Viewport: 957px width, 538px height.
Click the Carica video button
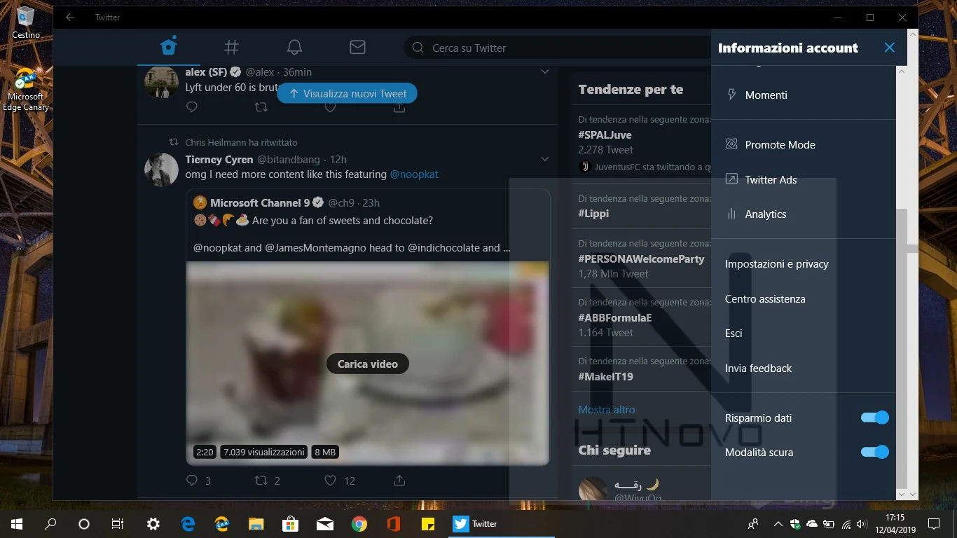[x=367, y=364]
